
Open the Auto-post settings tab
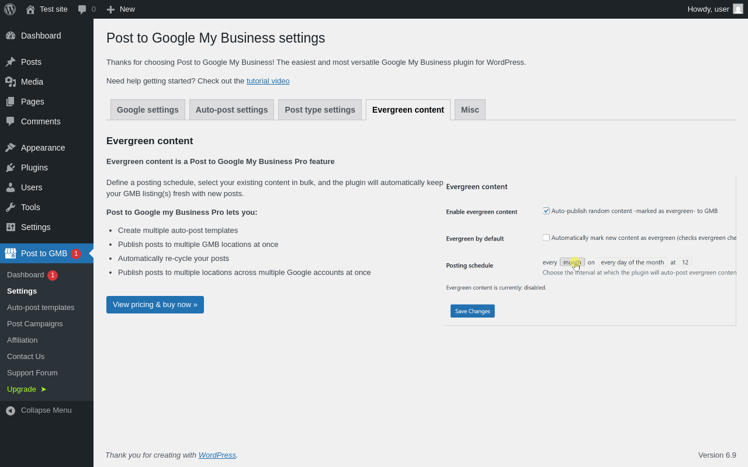231,110
